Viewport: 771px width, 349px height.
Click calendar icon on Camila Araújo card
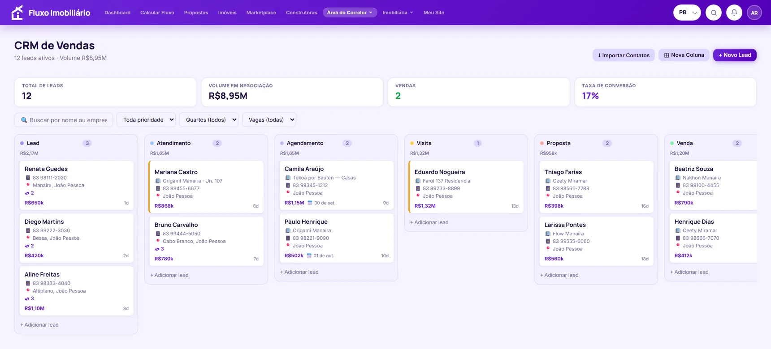click(x=310, y=203)
